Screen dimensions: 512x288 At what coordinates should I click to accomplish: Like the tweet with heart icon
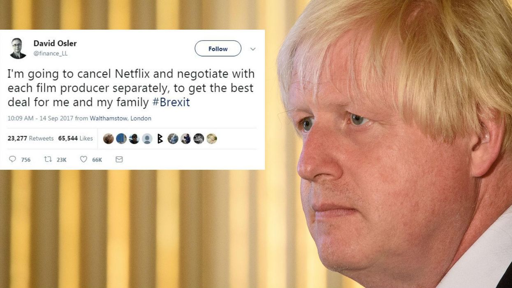click(x=83, y=159)
